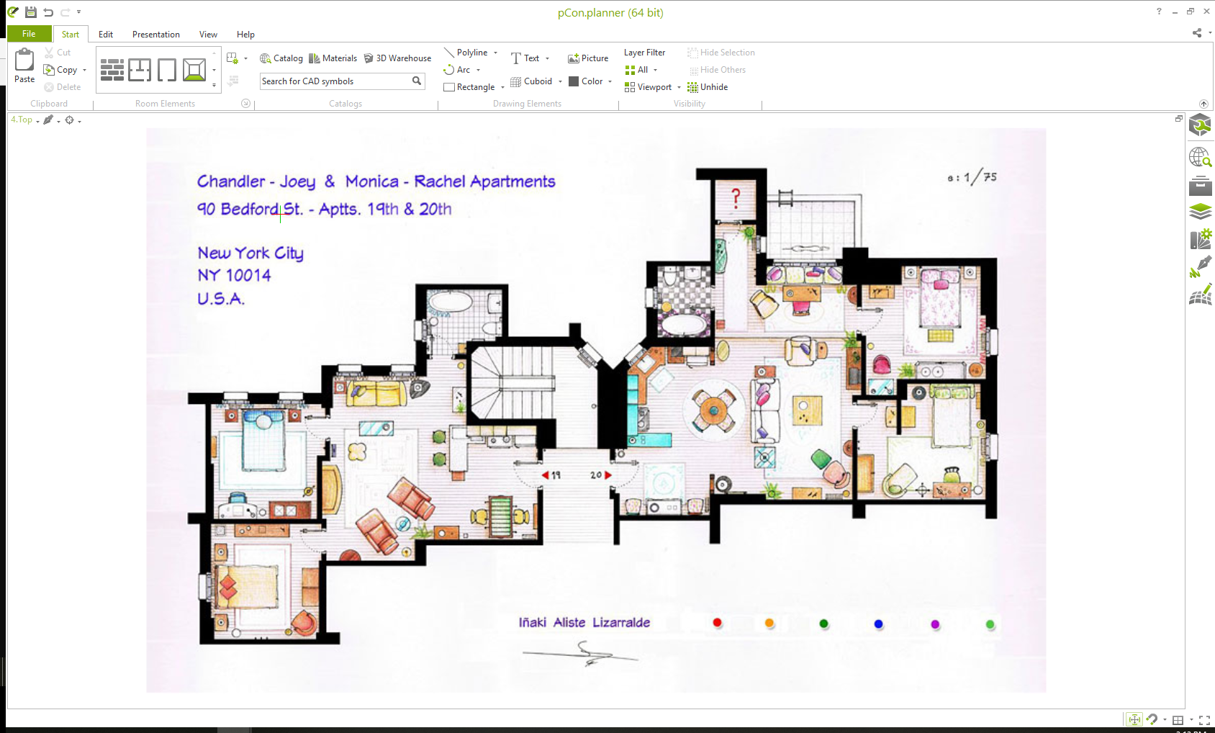Open the View ribbon tab
Viewport: 1215px width, 733px height.
tap(208, 34)
